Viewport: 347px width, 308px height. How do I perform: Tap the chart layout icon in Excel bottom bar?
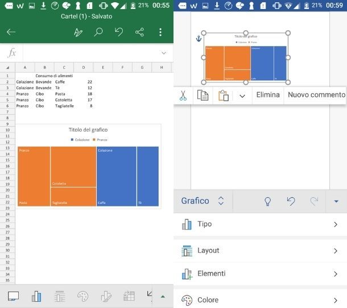click(60, 296)
